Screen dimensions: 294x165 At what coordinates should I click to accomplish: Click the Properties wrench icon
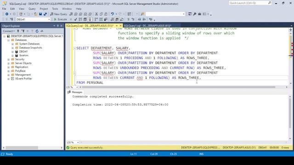195,14
